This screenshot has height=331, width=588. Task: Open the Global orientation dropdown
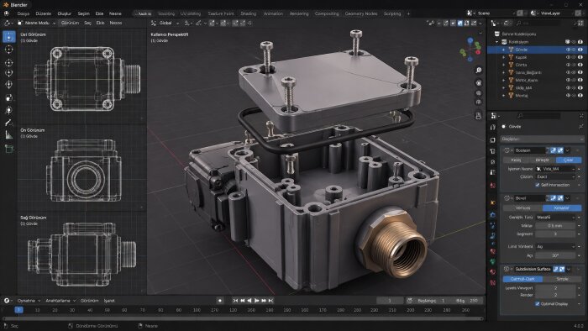click(165, 23)
